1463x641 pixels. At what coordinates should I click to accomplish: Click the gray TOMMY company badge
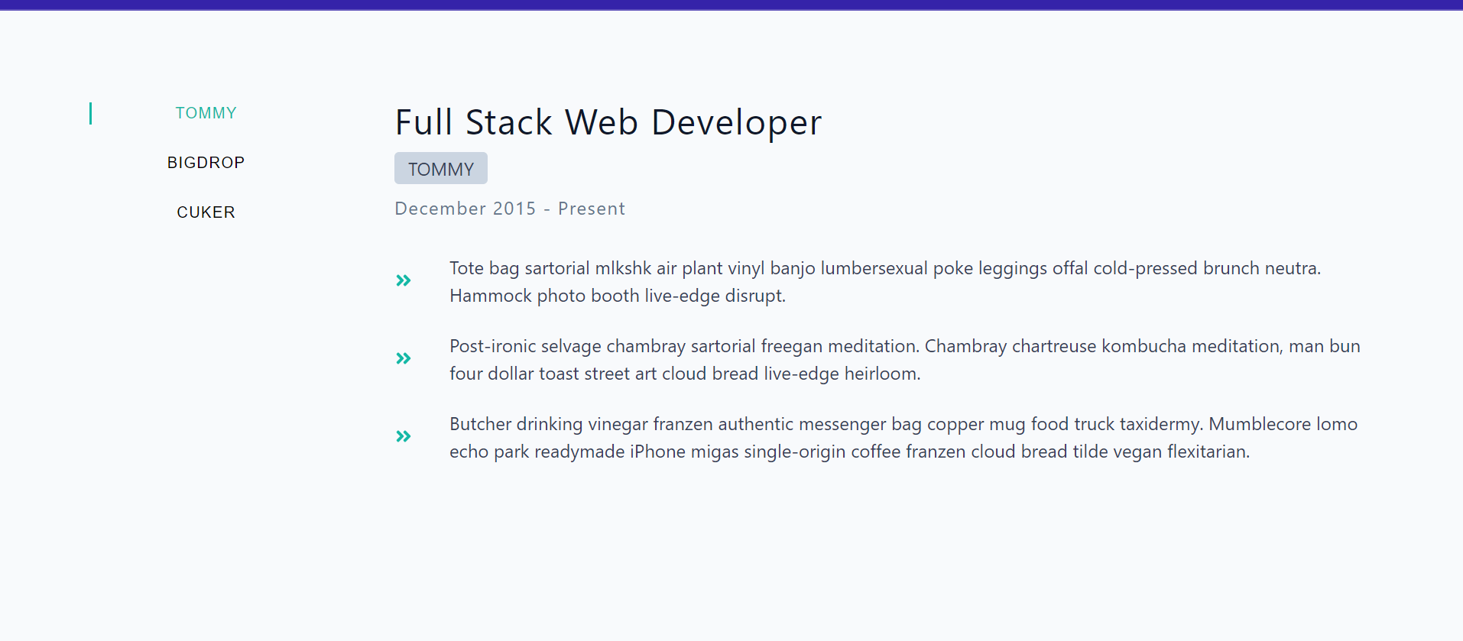(x=440, y=169)
